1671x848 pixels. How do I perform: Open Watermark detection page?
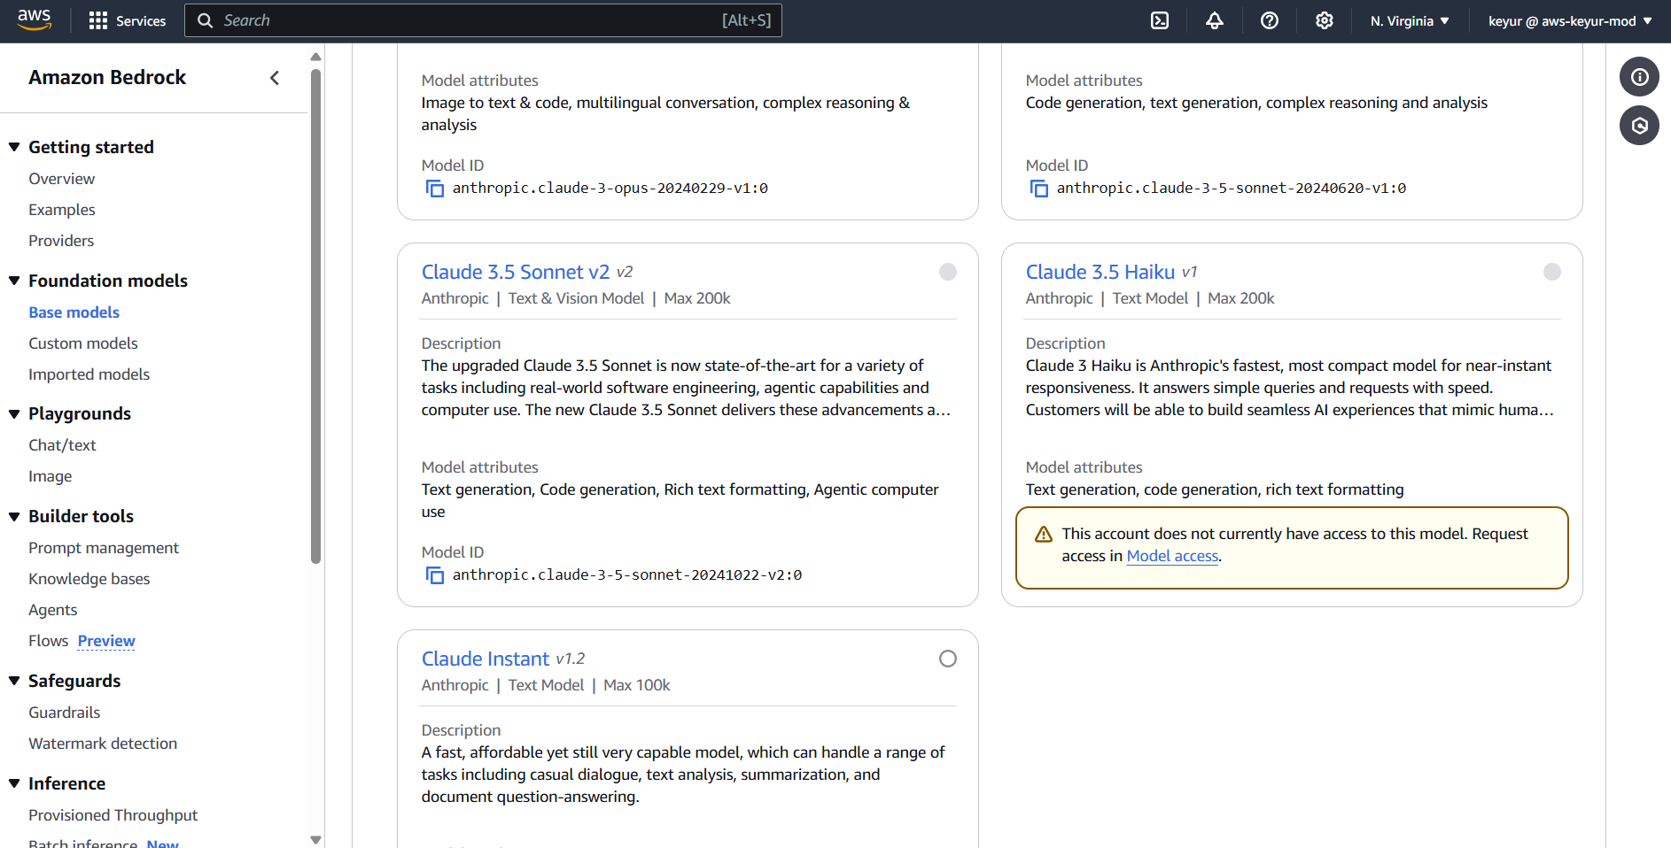point(103,744)
